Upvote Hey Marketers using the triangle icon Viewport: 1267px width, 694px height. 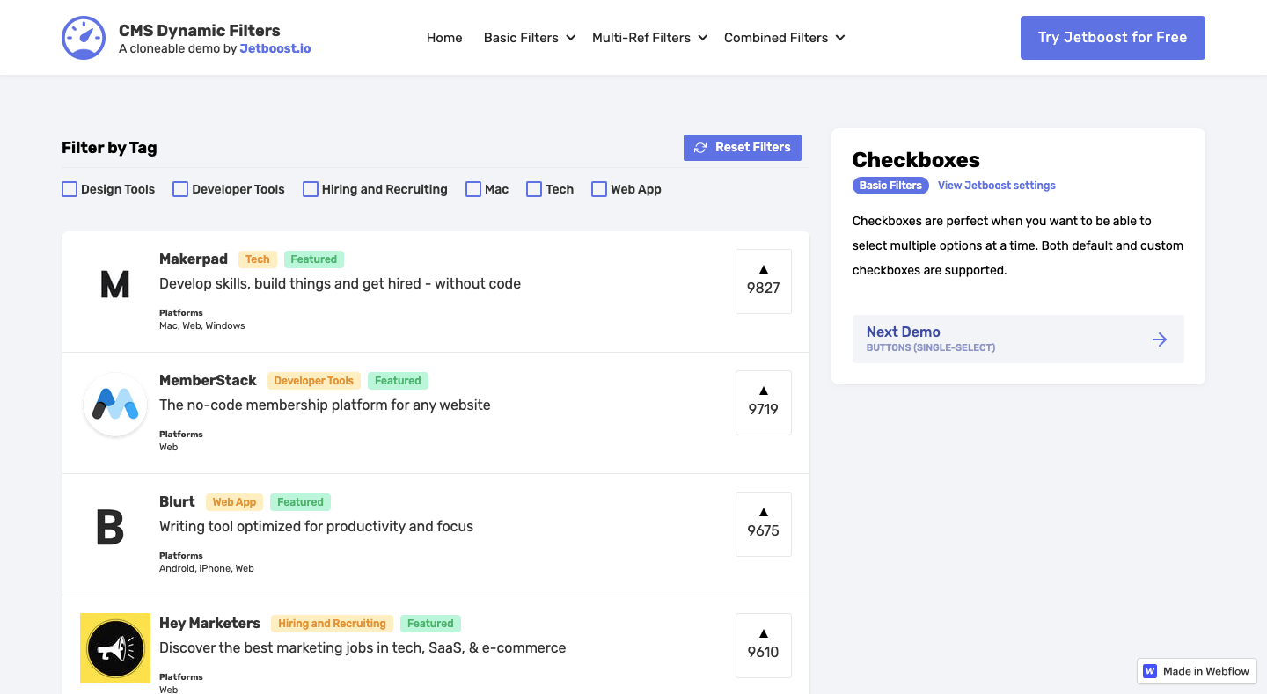coord(763,633)
